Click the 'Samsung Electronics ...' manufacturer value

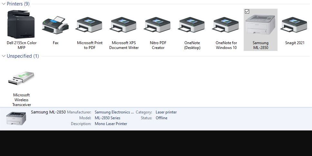pos(114,112)
